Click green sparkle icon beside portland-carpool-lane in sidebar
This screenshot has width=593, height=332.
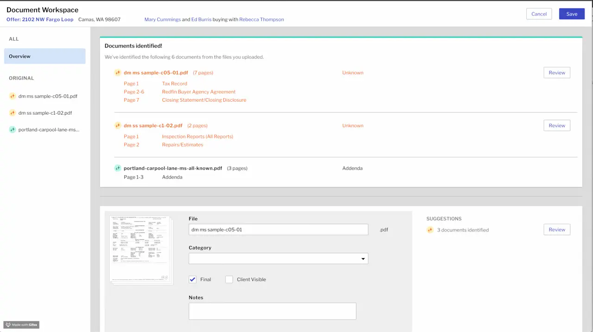coord(13,130)
